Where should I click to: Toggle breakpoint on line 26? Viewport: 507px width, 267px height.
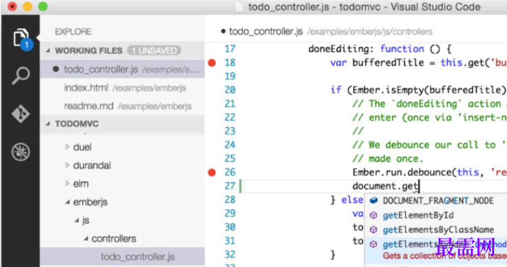pos(212,172)
